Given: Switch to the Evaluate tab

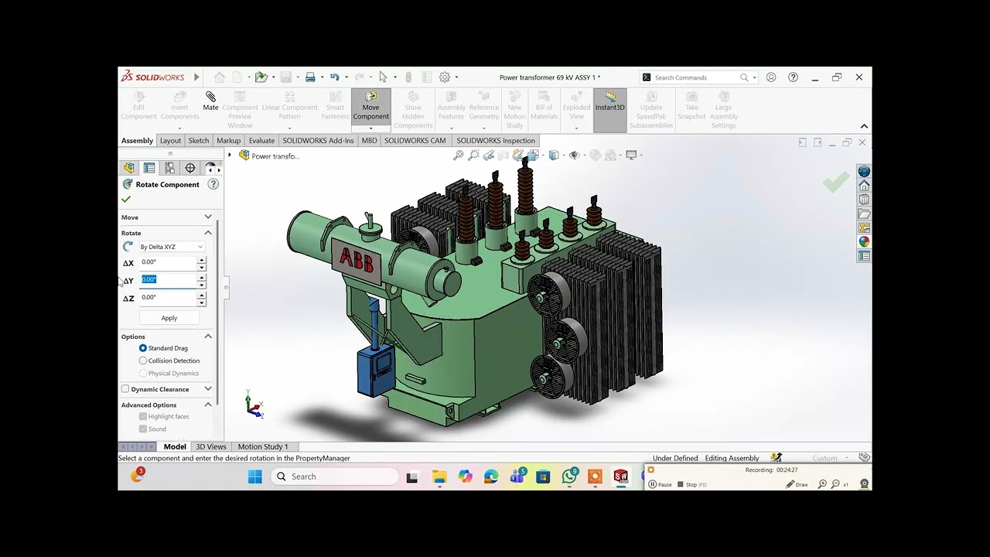Looking at the screenshot, I should (x=261, y=141).
